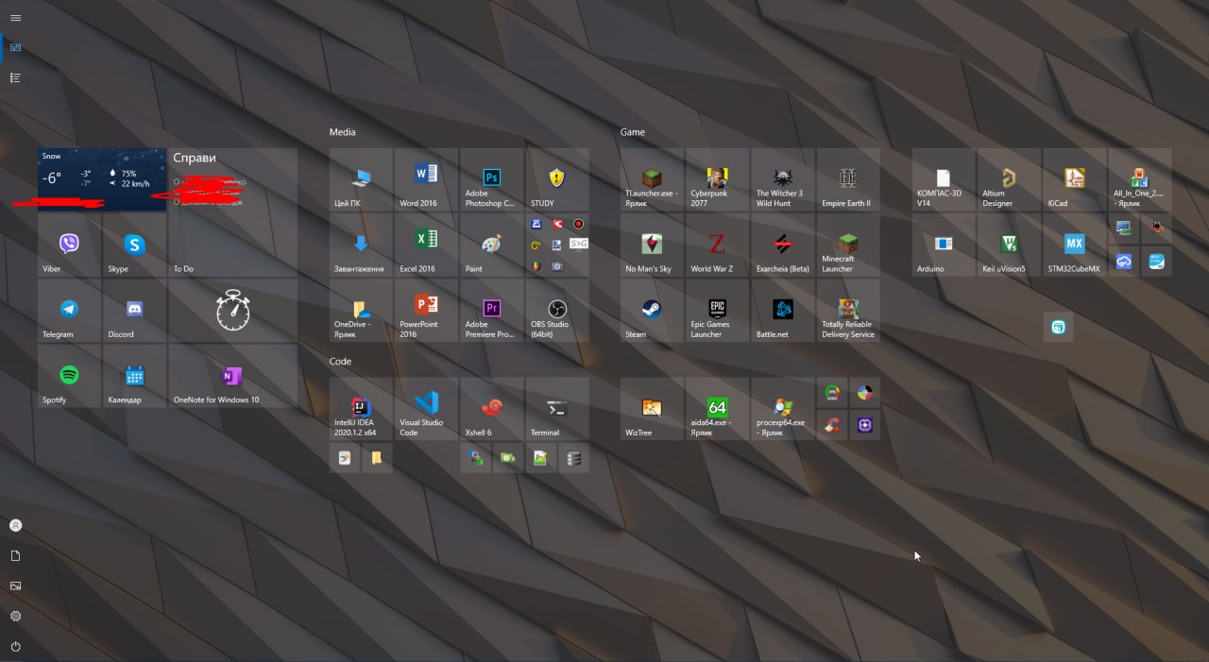1209x662 pixels.
Task: Open КОМПАС-3D V14 tile
Action: click(x=944, y=179)
